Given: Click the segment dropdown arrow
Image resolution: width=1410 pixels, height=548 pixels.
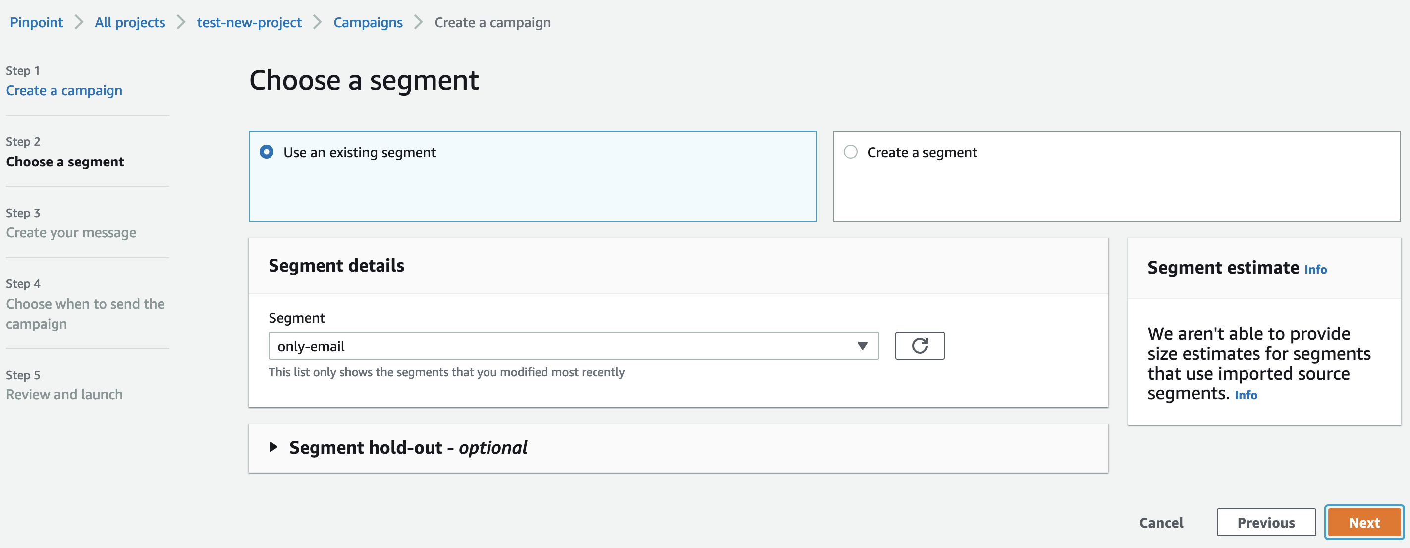Looking at the screenshot, I should coord(862,346).
